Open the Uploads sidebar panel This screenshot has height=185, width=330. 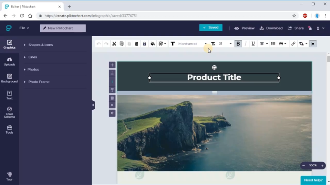coord(10,61)
